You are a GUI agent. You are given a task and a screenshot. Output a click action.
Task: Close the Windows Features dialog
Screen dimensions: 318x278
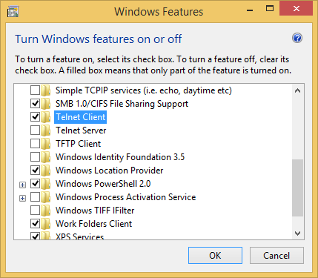(296, 9)
